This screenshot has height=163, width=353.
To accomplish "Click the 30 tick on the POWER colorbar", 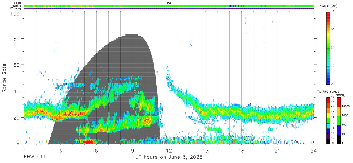I will tap(333, 29).
